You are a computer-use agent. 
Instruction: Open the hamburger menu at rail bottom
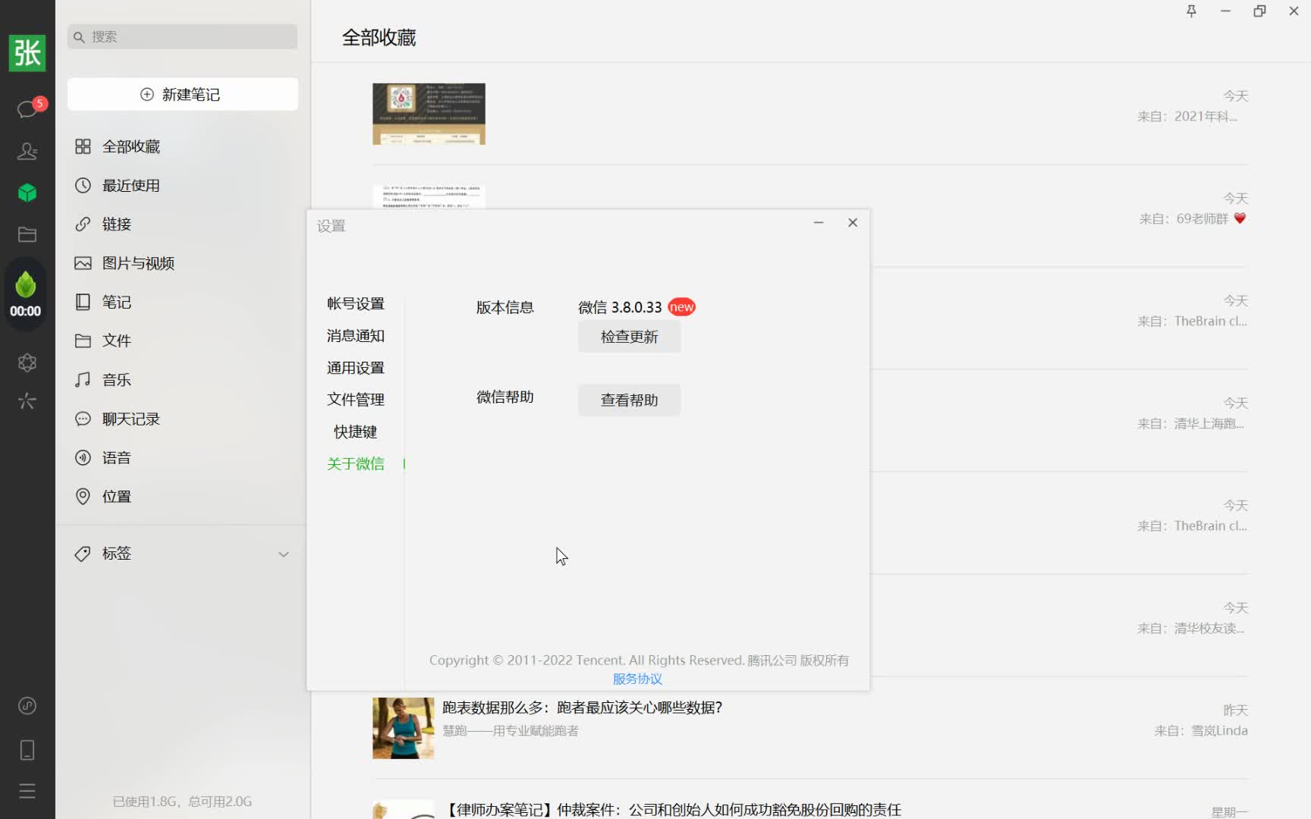[x=27, y=791]
